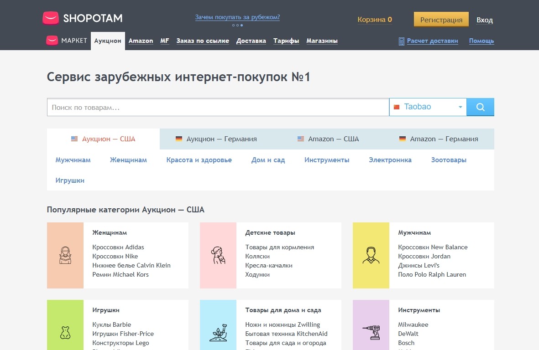539x350 pixels.
Task: Click the Детские товары mother icon
Action: tap(218, 255)
